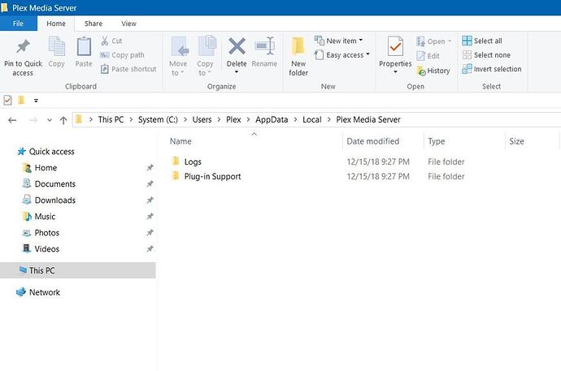Viewport: 561px width, 371px height.
Task: Sort by the Name column header
Action: click(x=180, y=141)
